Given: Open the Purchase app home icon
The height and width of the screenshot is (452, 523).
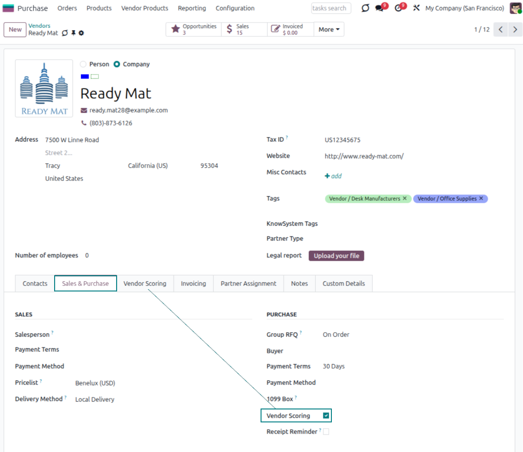Looking at the screenshot, I should [8, 8].
